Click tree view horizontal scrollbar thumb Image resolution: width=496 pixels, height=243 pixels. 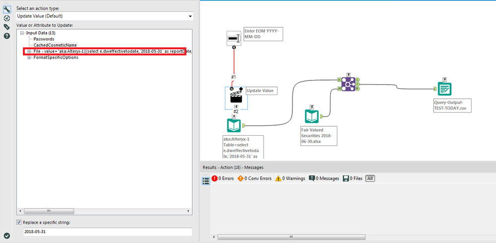49,211
